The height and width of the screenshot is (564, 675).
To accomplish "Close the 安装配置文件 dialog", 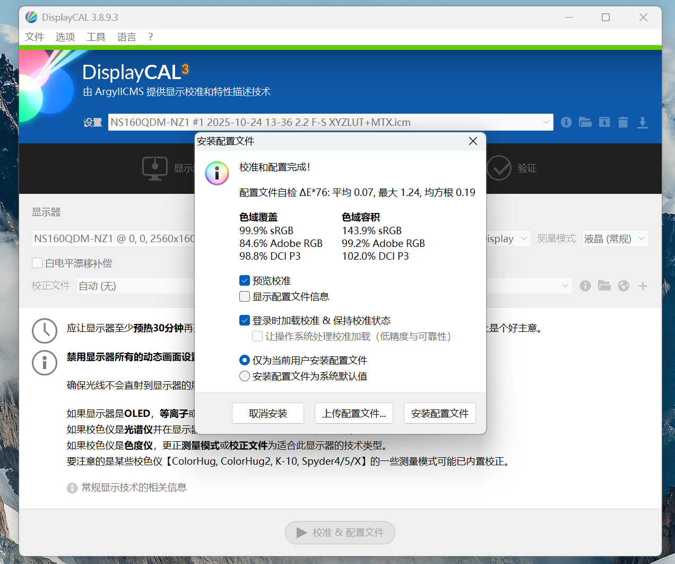I will (473, 141).
